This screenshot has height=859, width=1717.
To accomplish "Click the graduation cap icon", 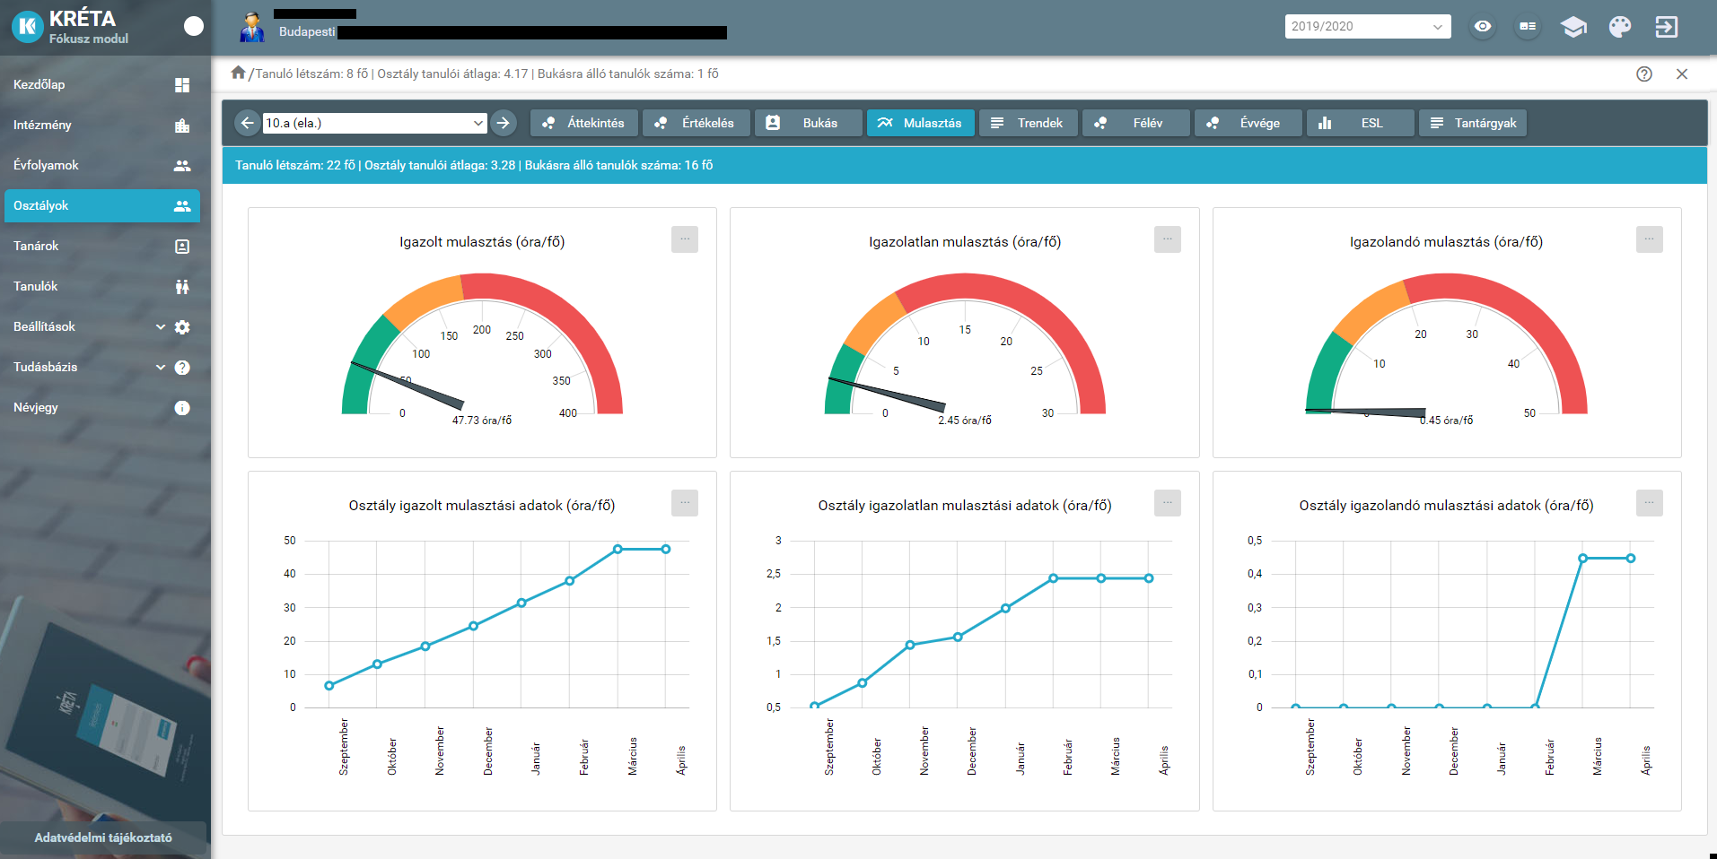I will coord(1573,27).
